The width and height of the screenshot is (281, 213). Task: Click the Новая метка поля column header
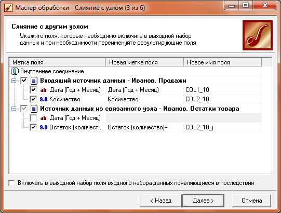[x=145, y=62]
